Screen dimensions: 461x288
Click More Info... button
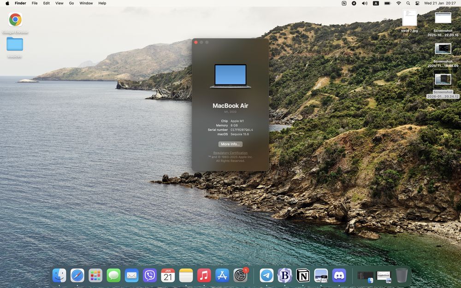click(x=230, y=144)
